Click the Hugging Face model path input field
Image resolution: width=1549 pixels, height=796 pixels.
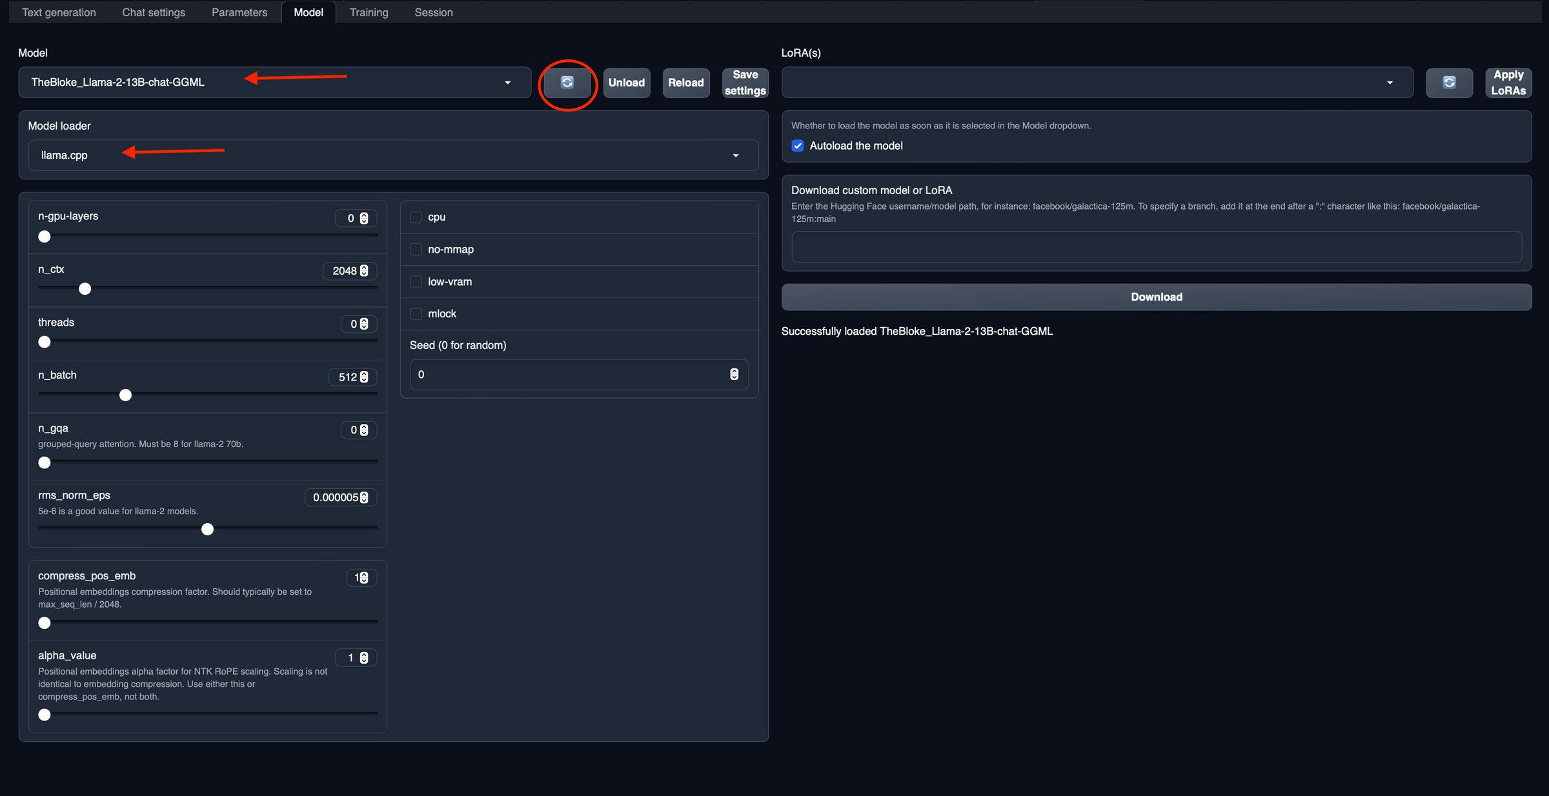pos(1156,247)
